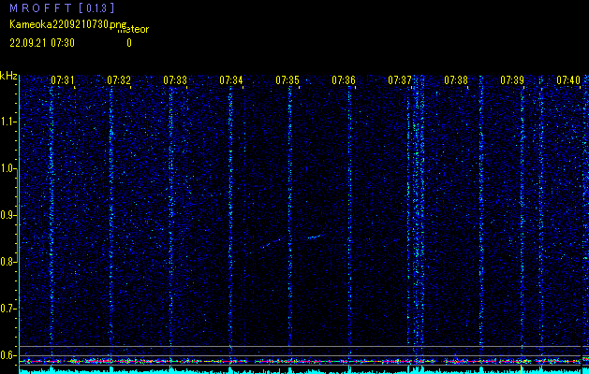Click the meteor label
Viewport: 589px width, 374px height.
[133, 30]
